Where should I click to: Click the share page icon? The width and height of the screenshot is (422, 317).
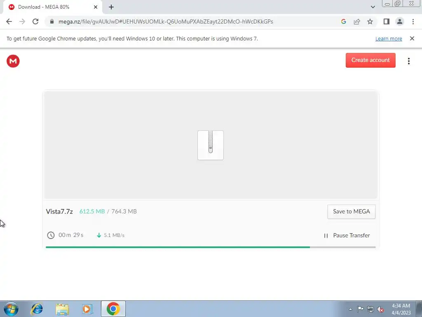(357, 21)
